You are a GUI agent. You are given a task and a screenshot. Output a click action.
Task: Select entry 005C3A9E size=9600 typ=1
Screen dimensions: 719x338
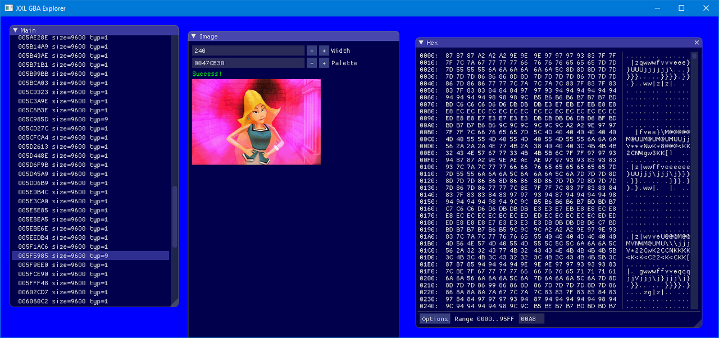coord(90,101)
